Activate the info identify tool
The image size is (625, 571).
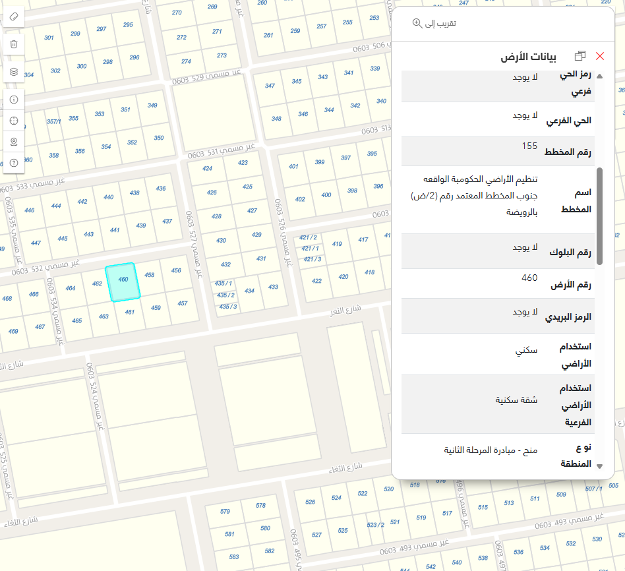tap(14, 100)
